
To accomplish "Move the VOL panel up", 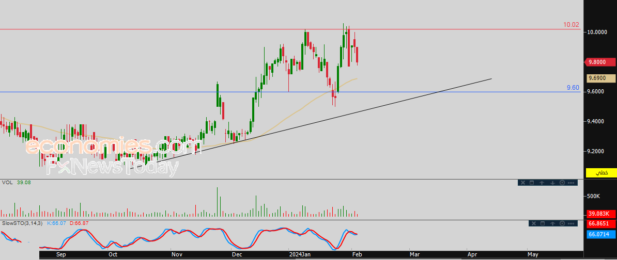I will point(542,183).
